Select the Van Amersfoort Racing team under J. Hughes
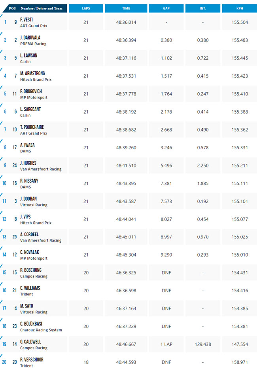The height and width of the screenshot is (371, 257). tap(41, 169)
